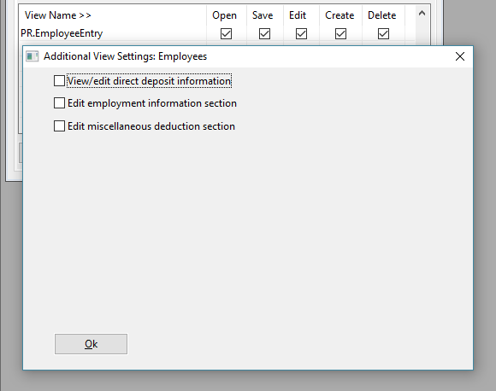Expand the View Name >> column header
The height and width of the screenshot is (391, 496).
click(x=58, y=15)
